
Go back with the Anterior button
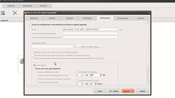(x=114, y=91)
